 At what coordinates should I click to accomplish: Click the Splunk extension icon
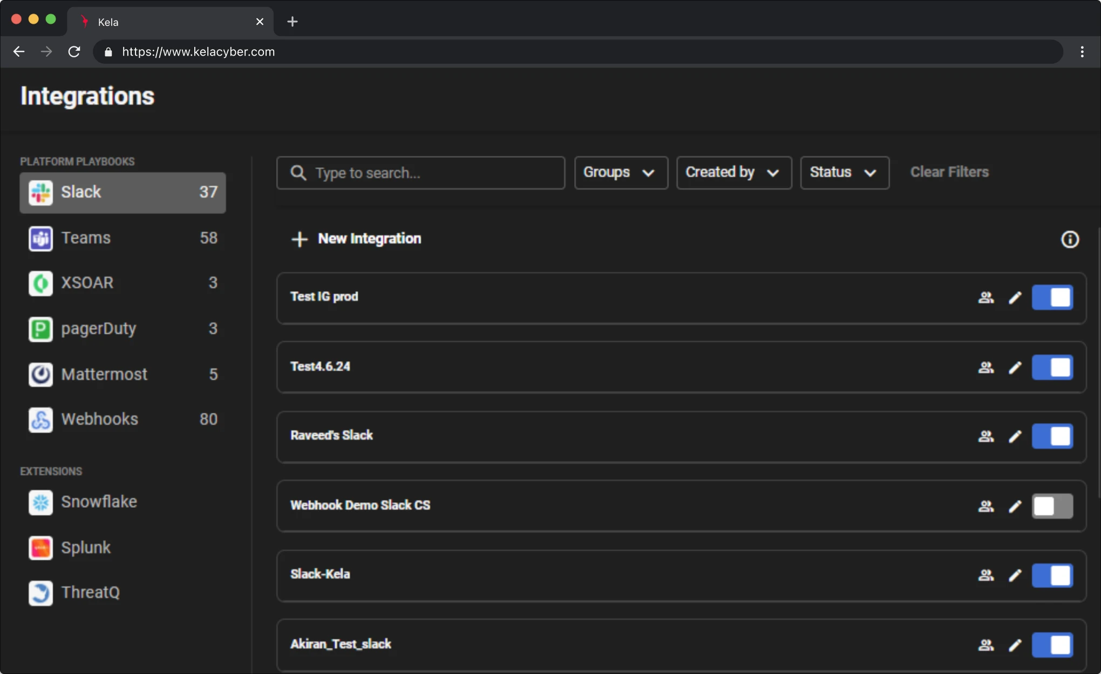[40, 548]
